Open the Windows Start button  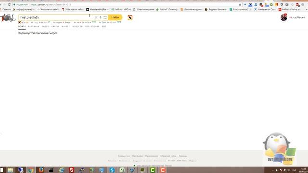(1, 170)
